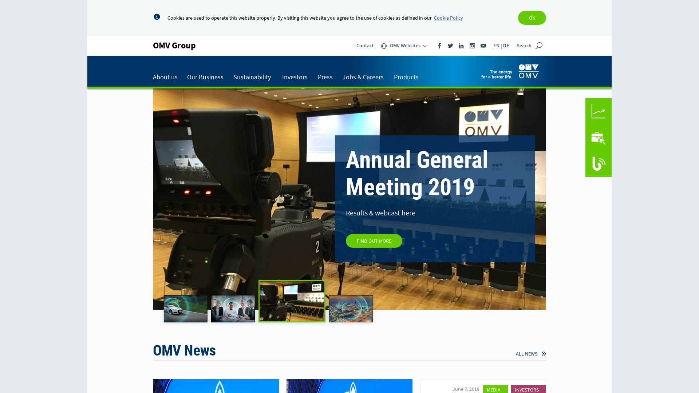Open the blog feed sidebar icon

pyautogui.click(x=599, y=164)
